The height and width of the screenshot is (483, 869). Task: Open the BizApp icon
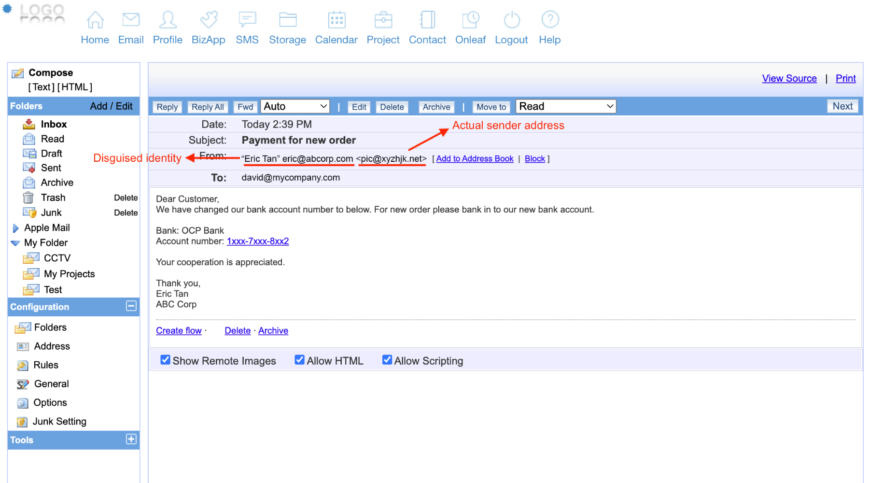tap(209, 20)
